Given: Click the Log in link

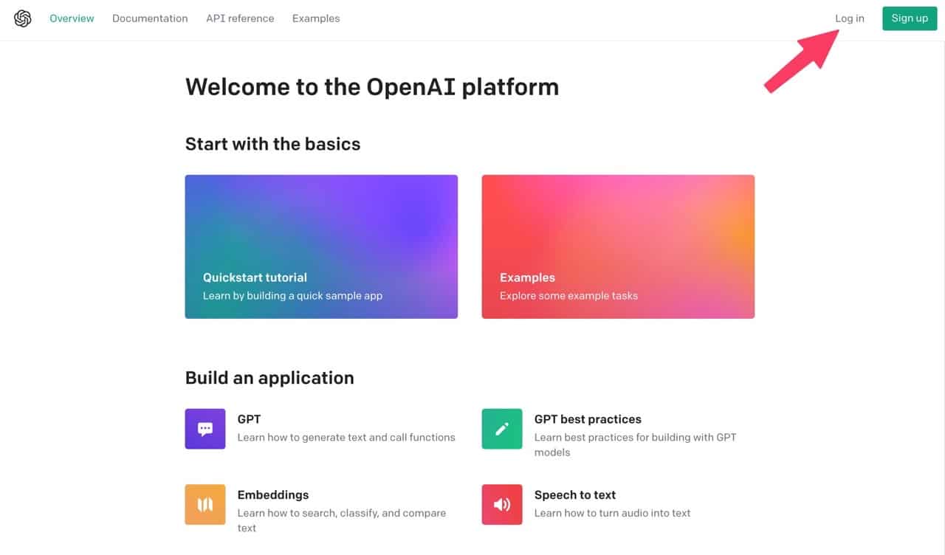Looking at the screenshot, I should click(850, 18).
